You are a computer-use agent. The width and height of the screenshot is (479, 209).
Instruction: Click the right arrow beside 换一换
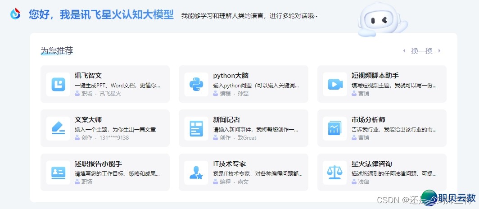click(x=439, y=51)
